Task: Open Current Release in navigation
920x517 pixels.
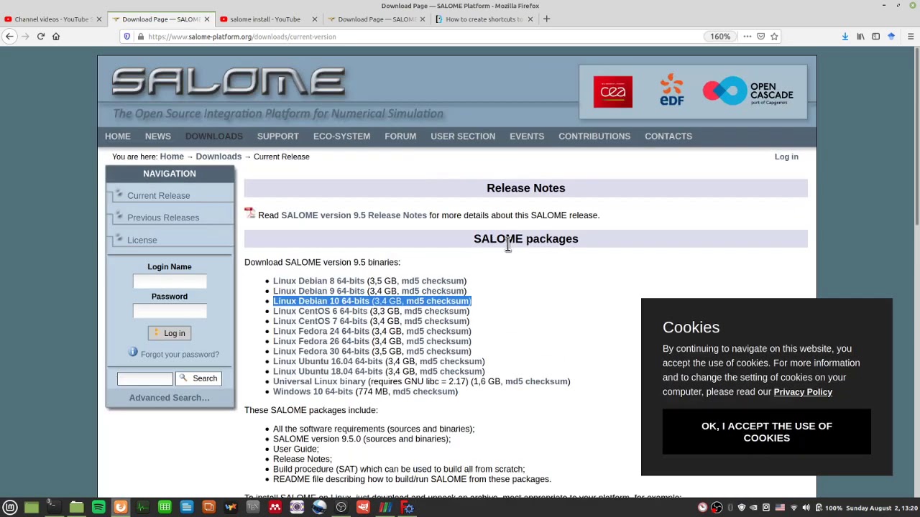Action: [x=159, y=196]
